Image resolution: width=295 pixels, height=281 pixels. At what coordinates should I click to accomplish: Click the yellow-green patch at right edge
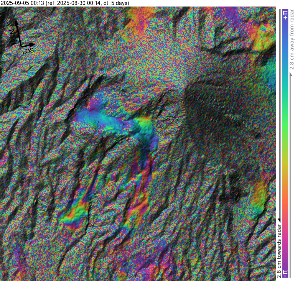pos(260,196)
